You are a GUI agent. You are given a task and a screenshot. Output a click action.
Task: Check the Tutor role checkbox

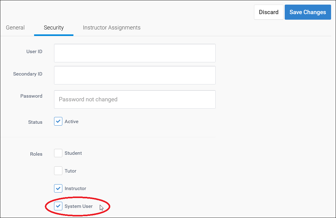[x=58, y=171]
